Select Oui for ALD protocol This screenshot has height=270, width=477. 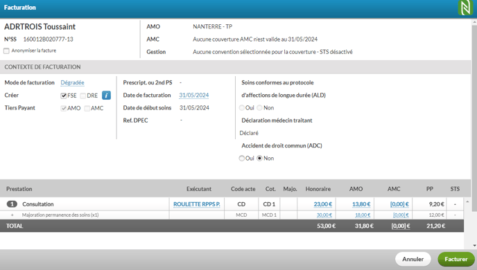(x=241, y=108)
